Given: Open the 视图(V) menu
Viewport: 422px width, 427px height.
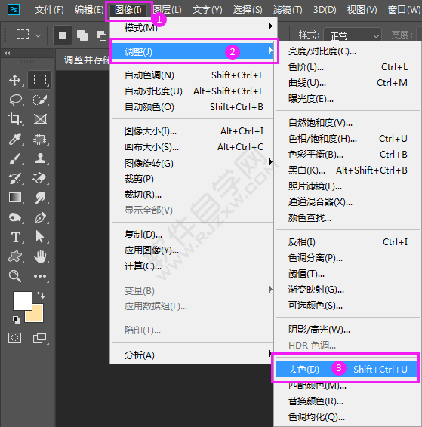Looking at the screenshot, I should [x=362, y=11].
